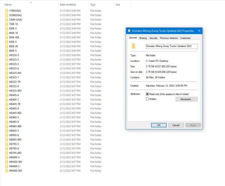This screenshot has width=225, height=186.
Task: Select the HD405-7 folder name
Action: pyautogui.click(x=14, y=100)
